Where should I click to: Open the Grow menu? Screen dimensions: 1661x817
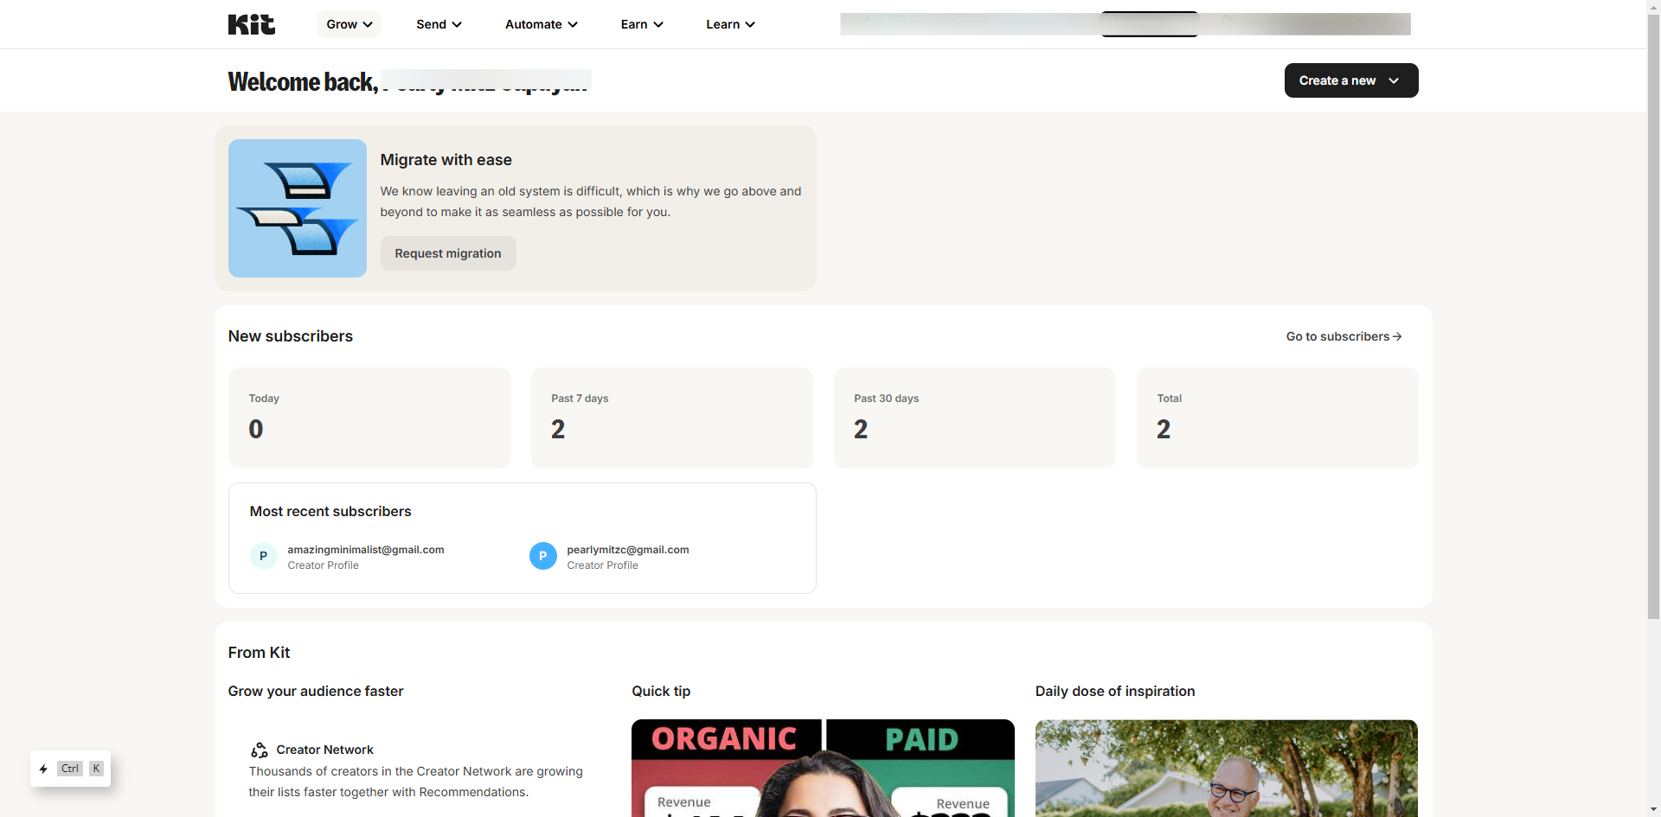point(349,24)
